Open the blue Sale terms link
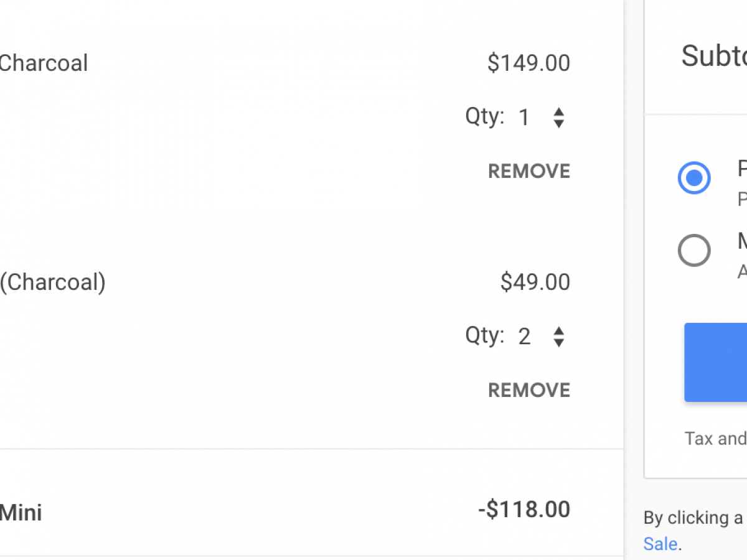The image size is (747, 560). (660, 543)
